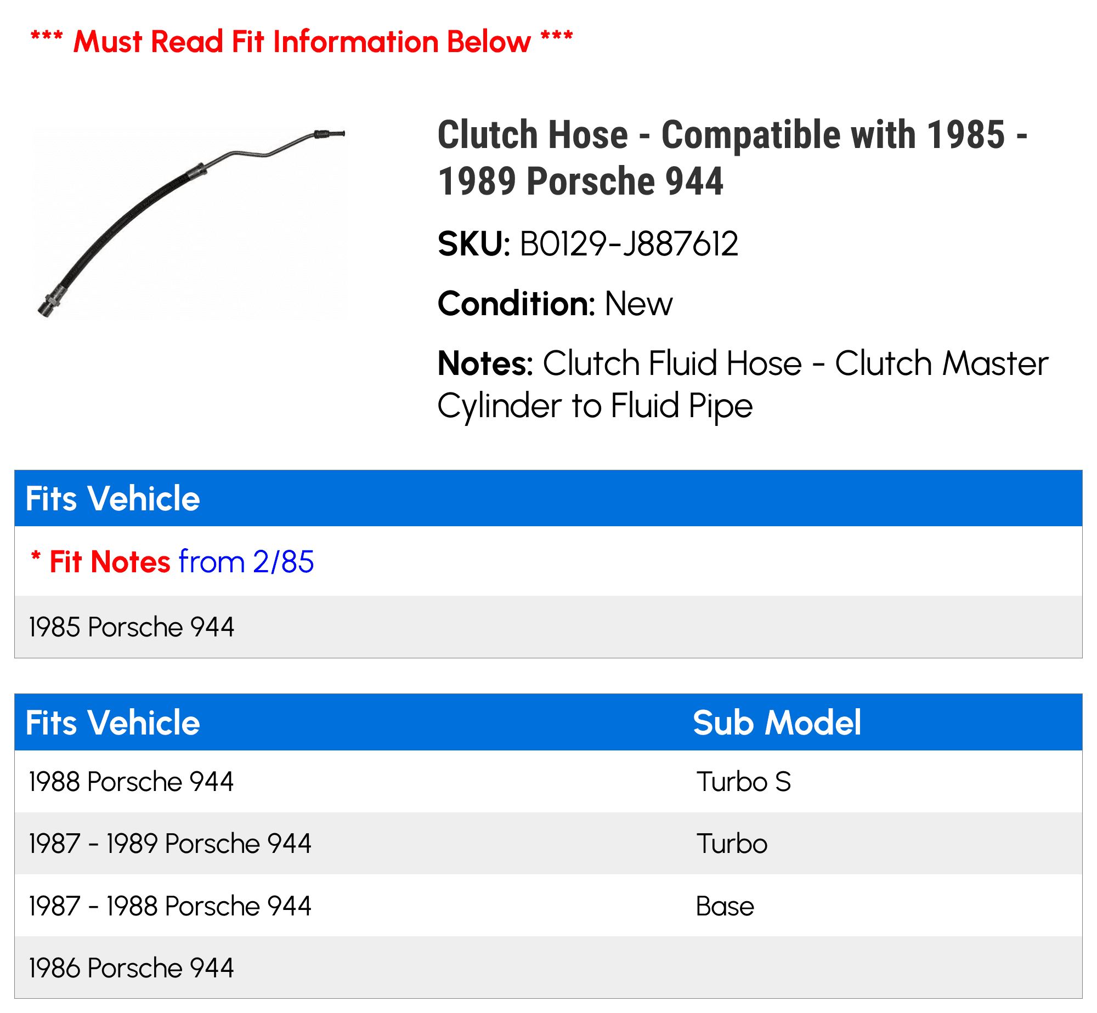
Task: Click the Base sub model cell
Action: (725, 906)
